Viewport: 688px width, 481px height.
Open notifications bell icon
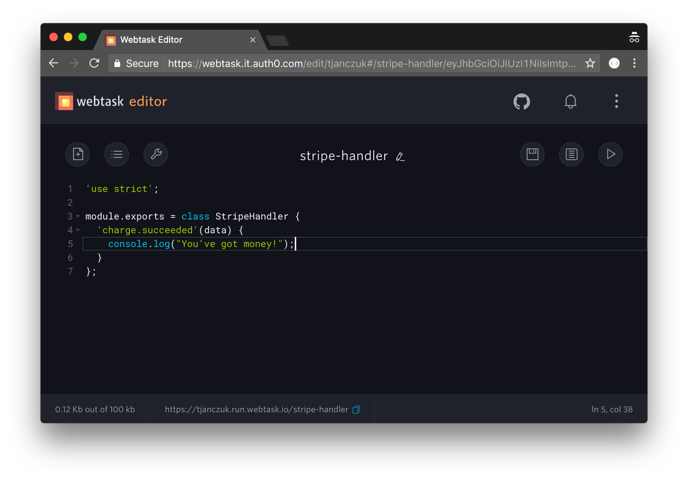tap(570, 102)
